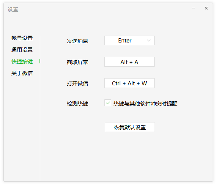Viewport: 221px width, 187px height.
Task: Click the 设置 window title text
Action: 13,9
